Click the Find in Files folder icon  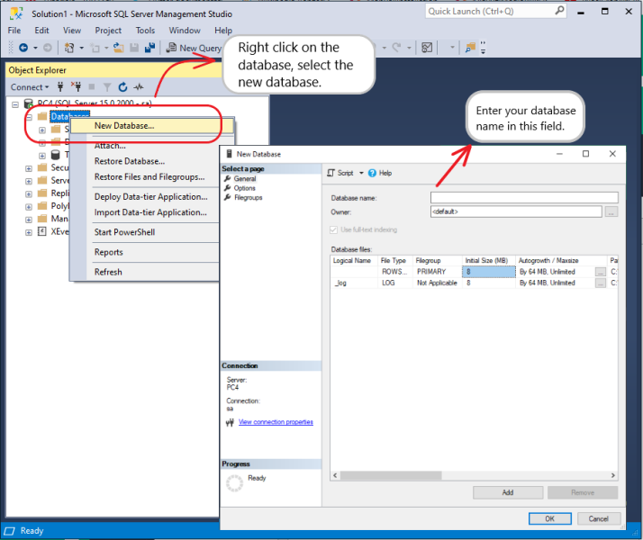[x=470, y=48]
